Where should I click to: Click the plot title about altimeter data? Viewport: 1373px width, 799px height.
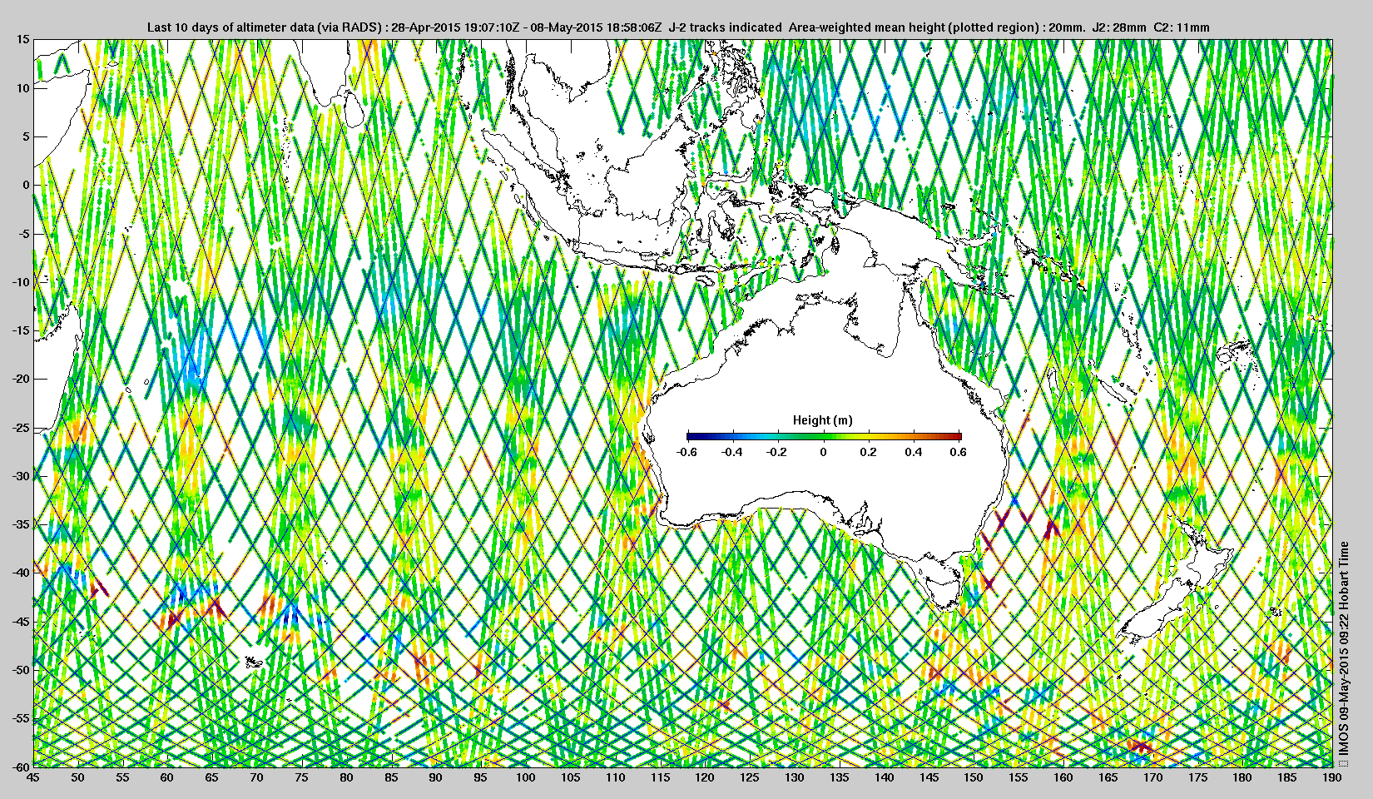click(x=678, y=27)
